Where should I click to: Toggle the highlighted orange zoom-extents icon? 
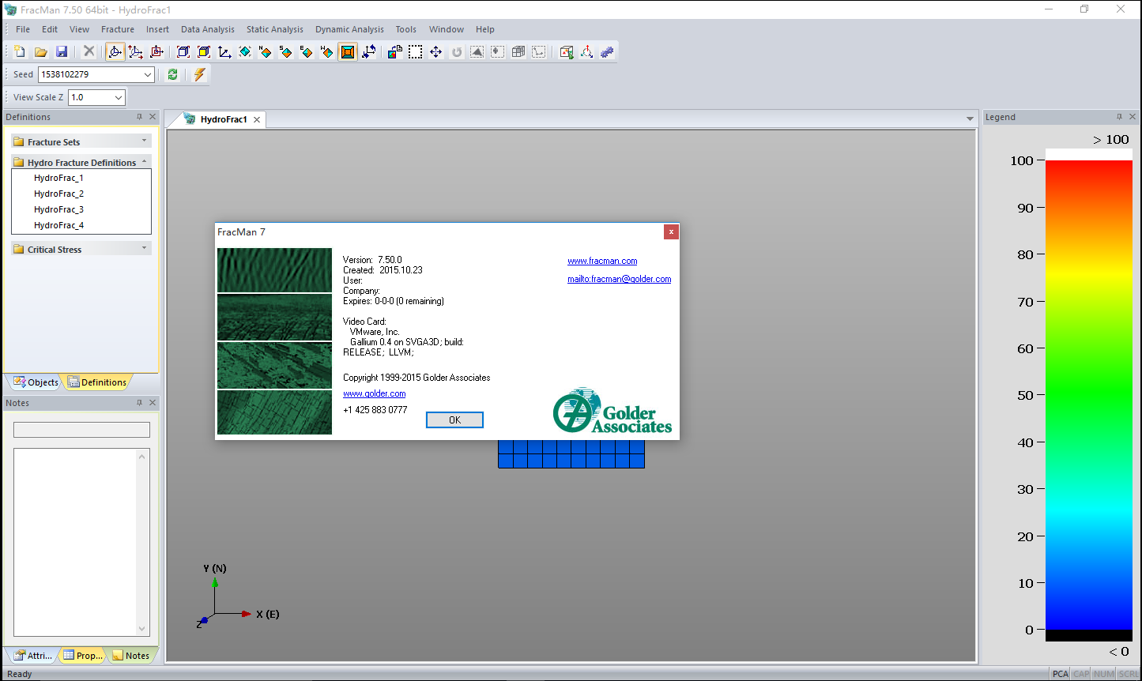[x=348, y=51]
